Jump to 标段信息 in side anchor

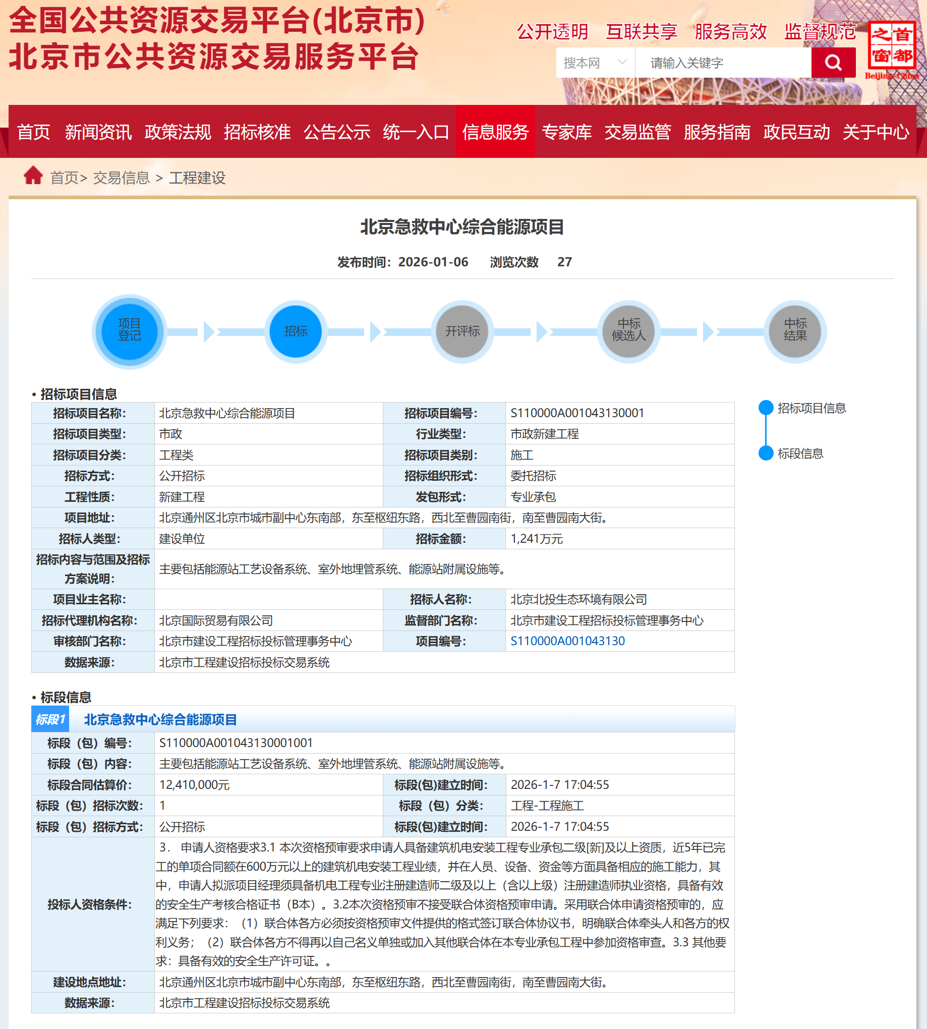(x=800, y=453)
